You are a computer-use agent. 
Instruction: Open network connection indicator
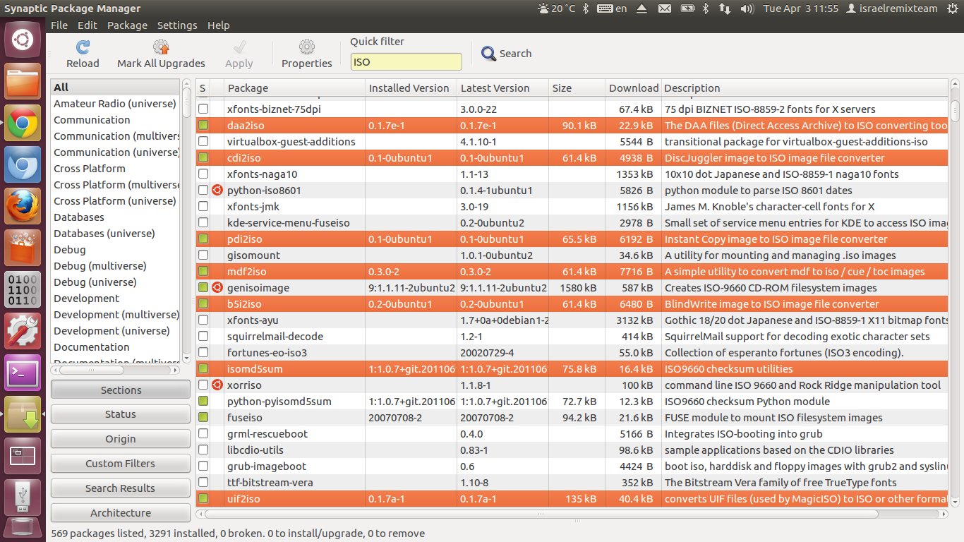pyautogui.click(x=725, y=8)
